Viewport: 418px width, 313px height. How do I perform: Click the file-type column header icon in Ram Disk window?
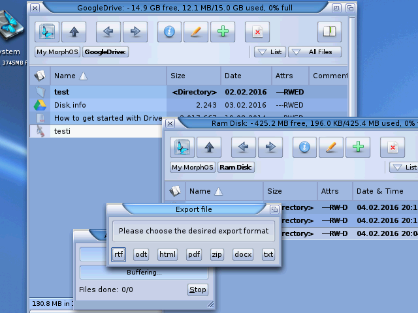tap(175, 191)
